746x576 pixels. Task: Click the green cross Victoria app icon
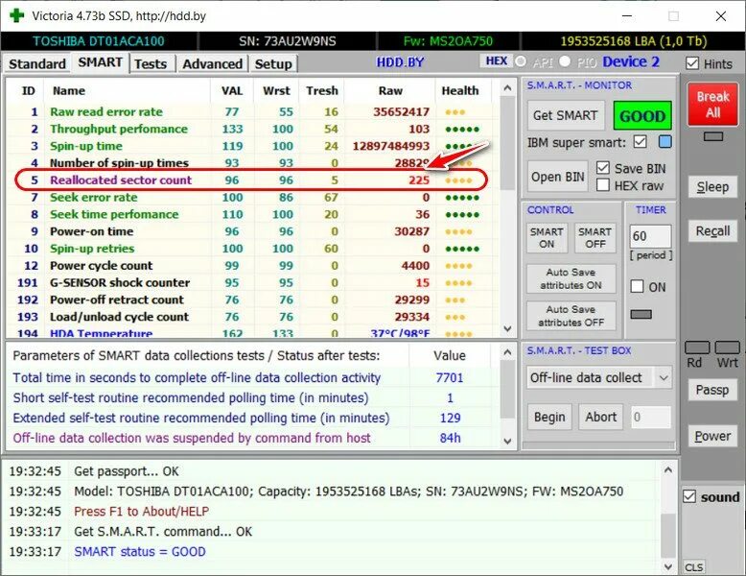[17, 15]
